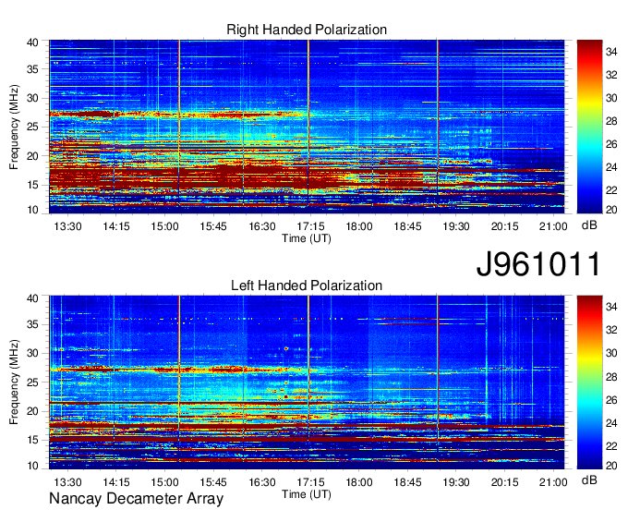Click the 35 MHz tick of left-handed plot

(x=33, y=324)
